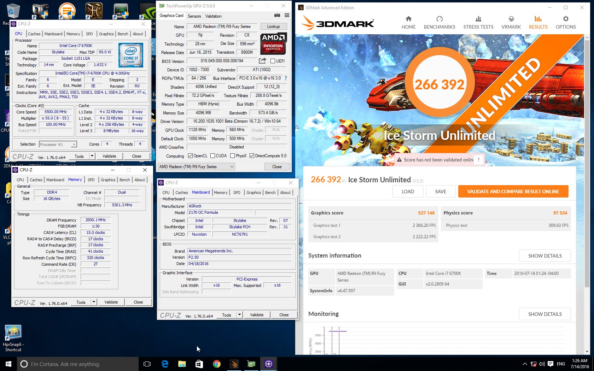Show details for System information

(545, 256)
